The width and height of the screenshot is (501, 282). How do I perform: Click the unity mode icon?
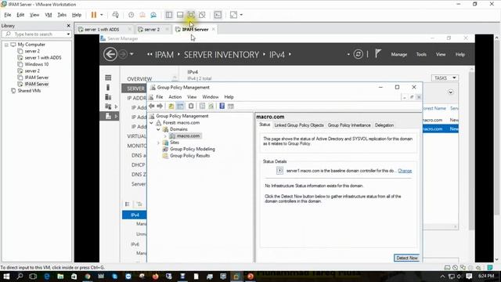tap(202, 15)
